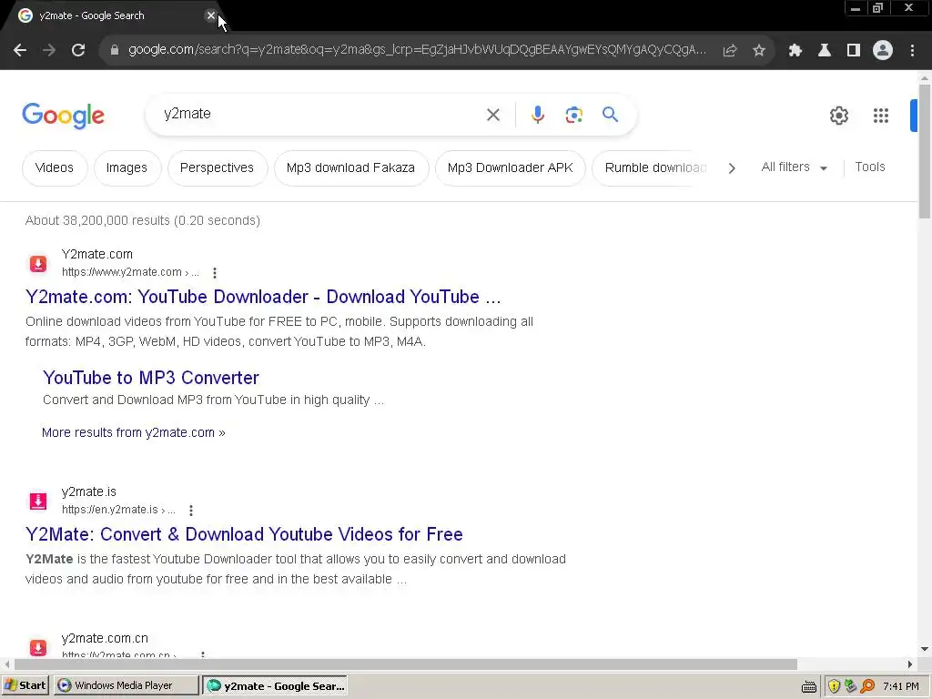This screenshot has width=932, height=699.
Task: Open More results from y2mate.com
Action: click(x=133, y=432)
